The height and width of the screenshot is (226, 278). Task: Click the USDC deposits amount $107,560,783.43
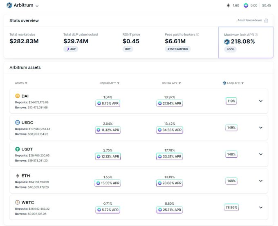point(39,129)
